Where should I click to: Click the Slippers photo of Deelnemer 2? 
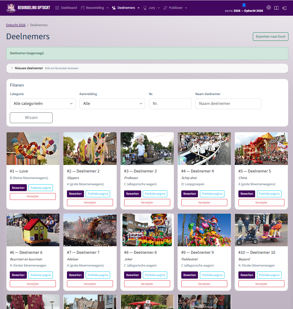tap(90, 149)
